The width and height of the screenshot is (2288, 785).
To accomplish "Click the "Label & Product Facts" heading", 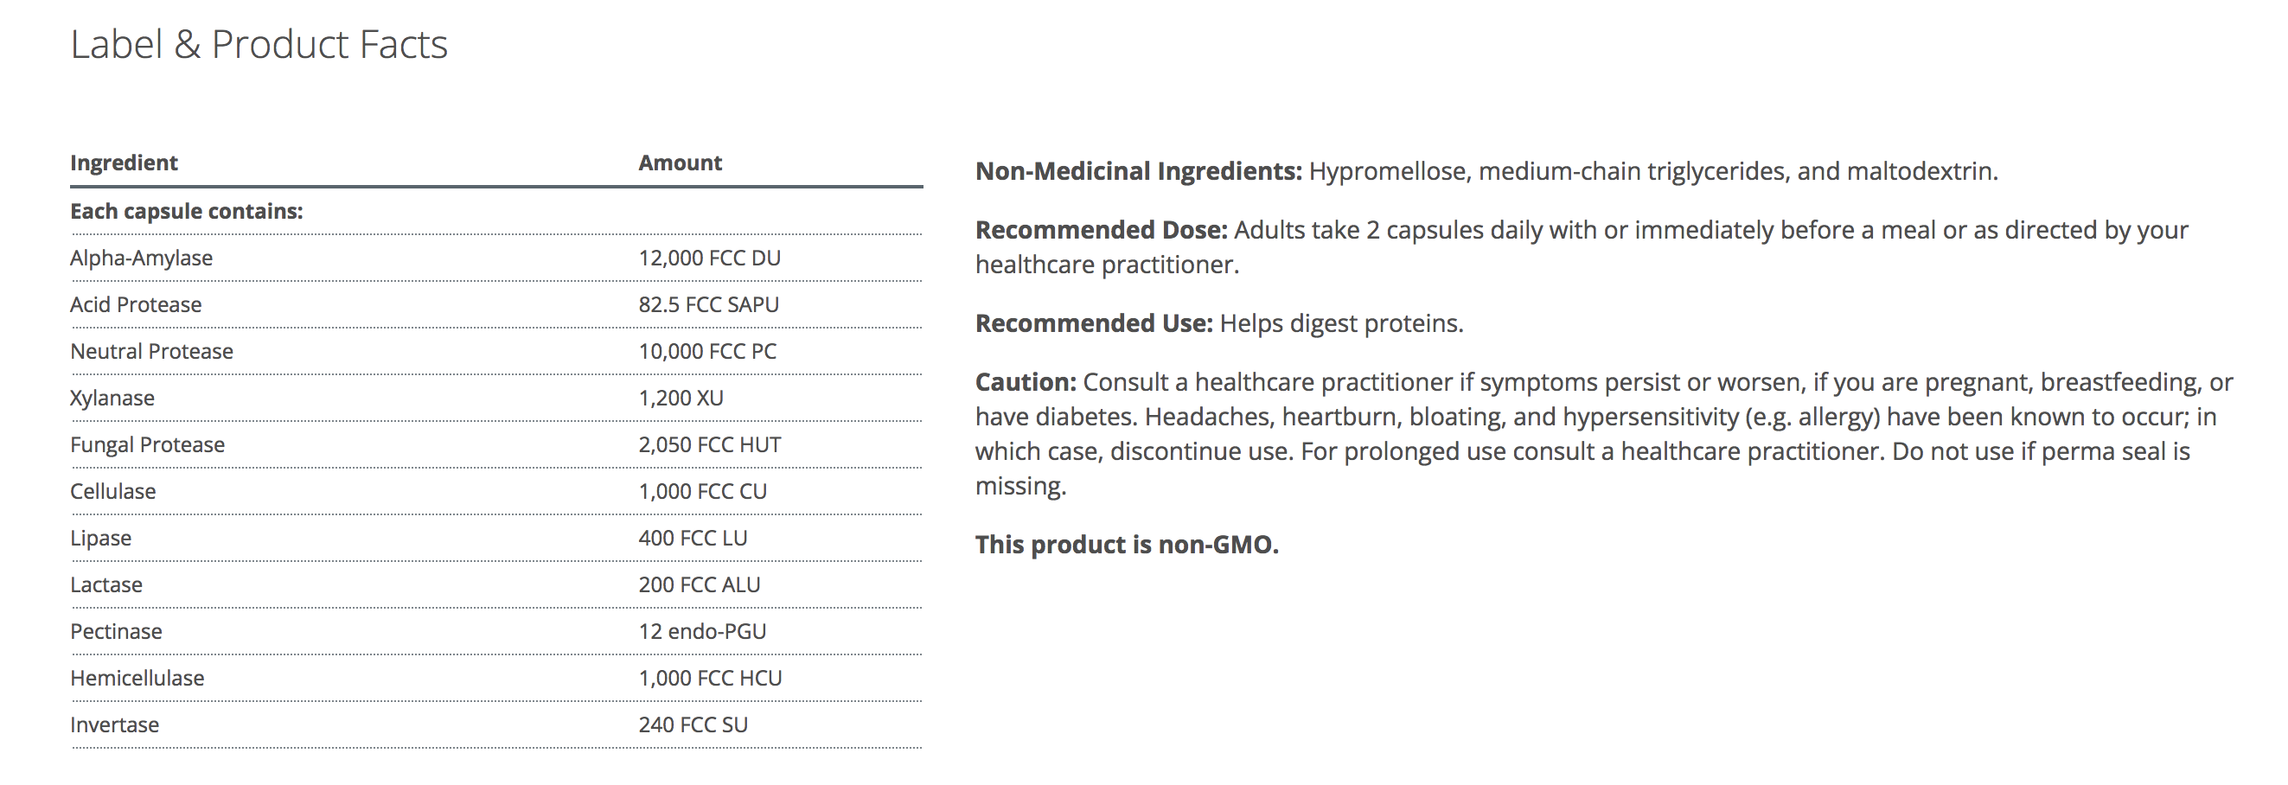I will [259, 44].
